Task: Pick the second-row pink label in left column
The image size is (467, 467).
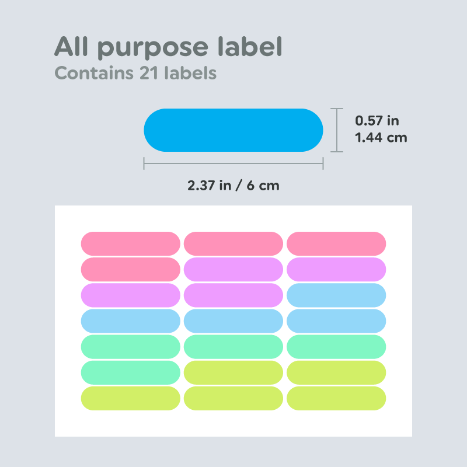Action: tap(130, 269)
